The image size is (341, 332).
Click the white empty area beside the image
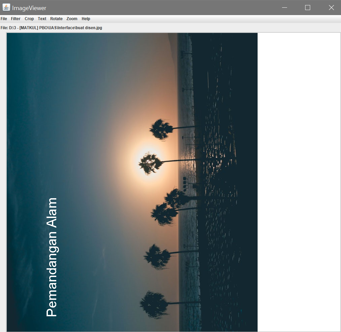[298, 168]
